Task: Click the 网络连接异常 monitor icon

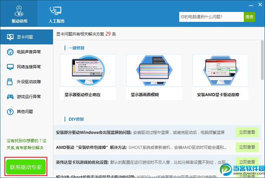Action: [x=10, y=67]
